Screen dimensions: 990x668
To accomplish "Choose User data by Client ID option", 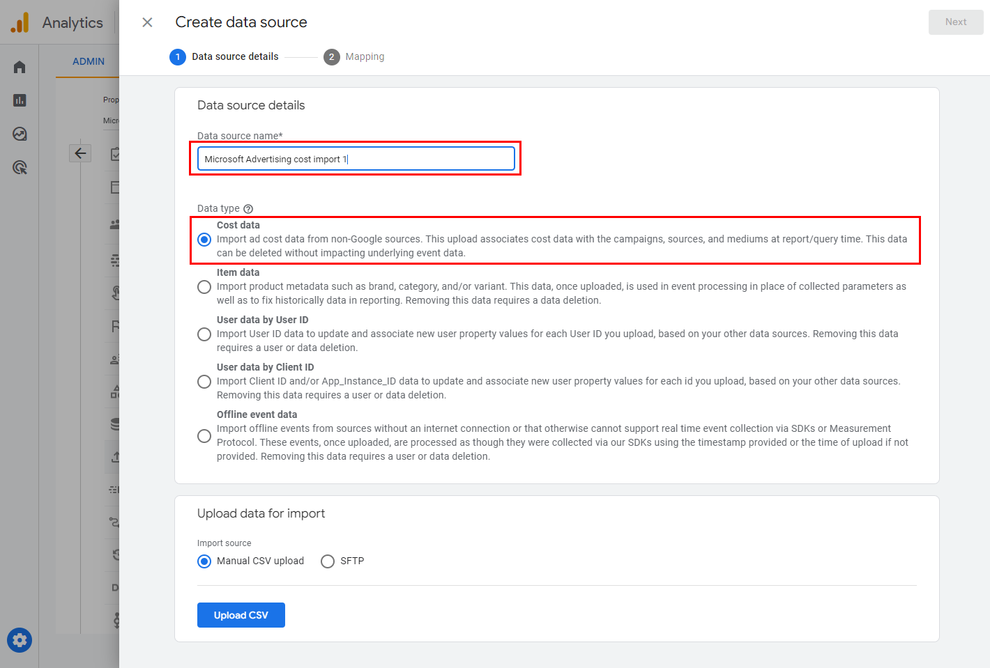I will pos(204,382).
